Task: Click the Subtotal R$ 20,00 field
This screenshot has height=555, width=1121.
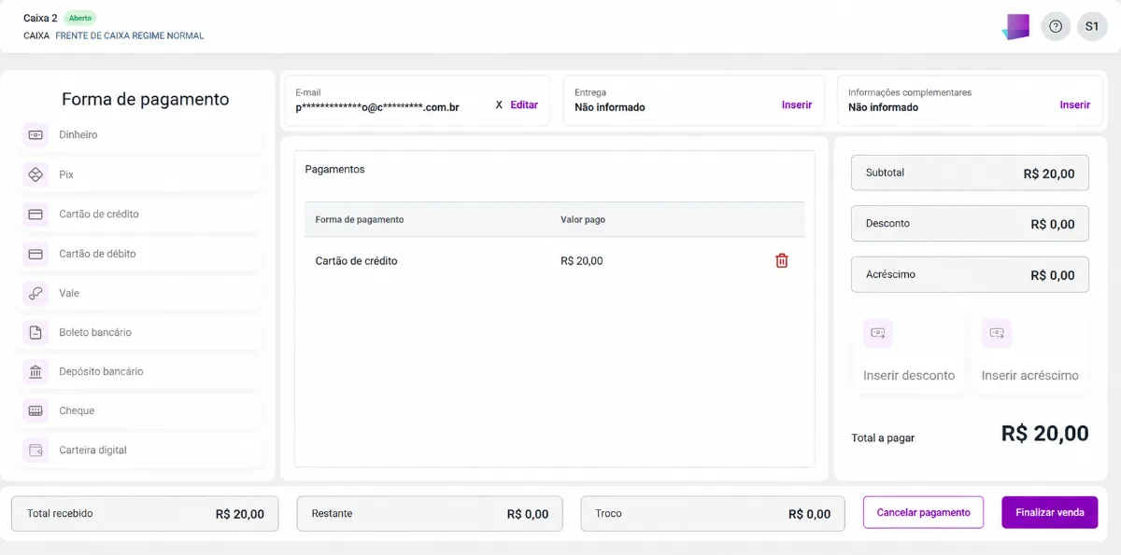Action: (x=970, y=173)
